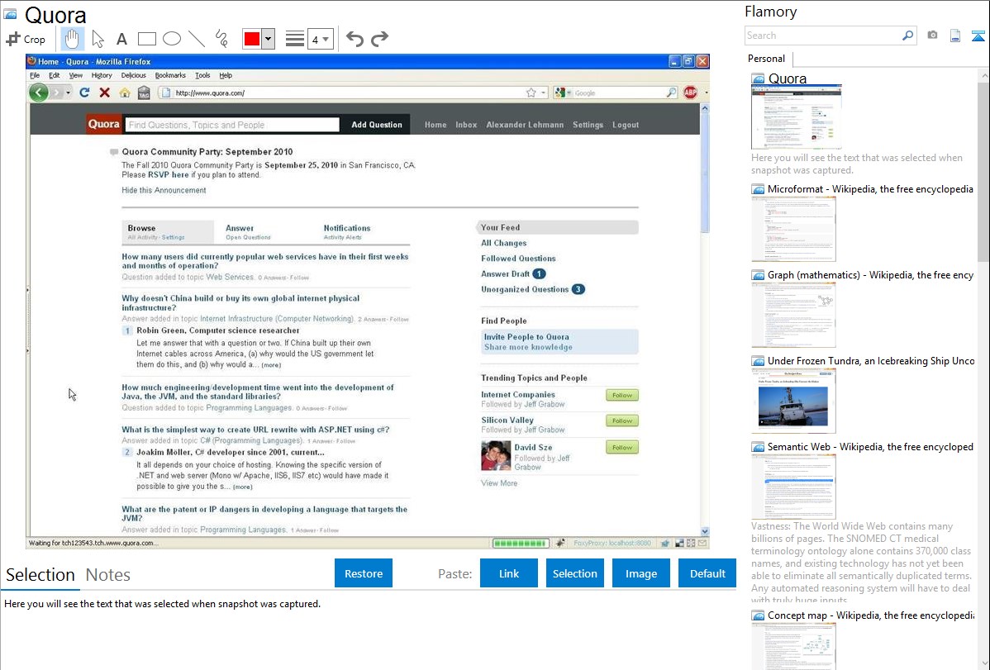Screen dimensions: 990x670
Task: Click the Paste Selection button
Action: (574, 573)
